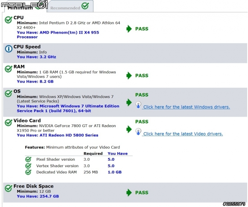This screenshot has width=248, height=207.
Task: Click the CPU heading
Action: (19, 17)
